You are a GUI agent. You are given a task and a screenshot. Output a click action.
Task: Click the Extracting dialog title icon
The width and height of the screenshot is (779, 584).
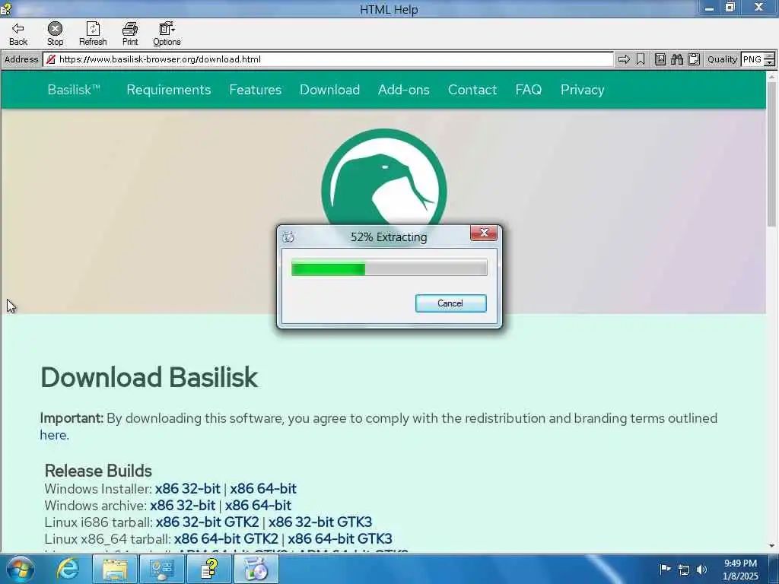pyautogui.click(x=288, y=237)
